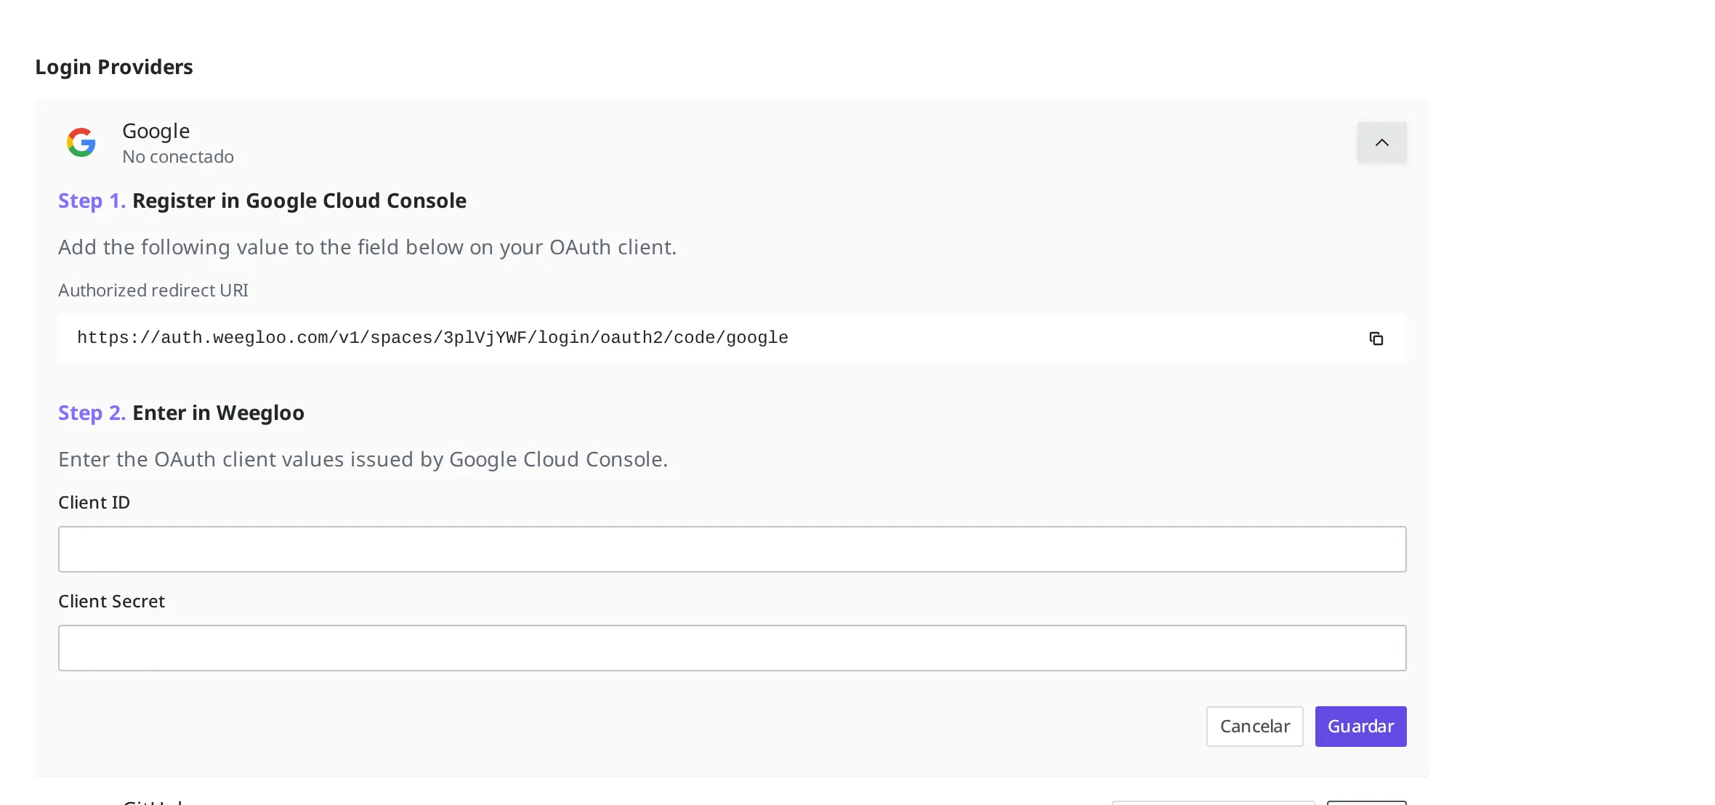Image resolution: width=1715 pixels, height=805 pixels.
Task: Click the No conectado status text
Action: point(178,157)
